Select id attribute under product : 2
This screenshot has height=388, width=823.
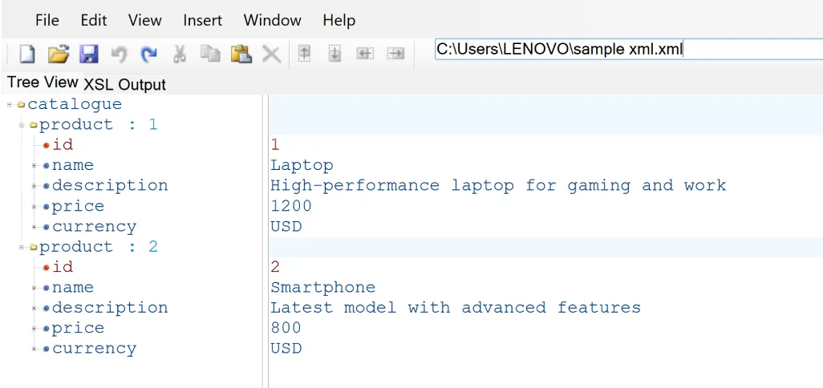[x=63, y=267]
